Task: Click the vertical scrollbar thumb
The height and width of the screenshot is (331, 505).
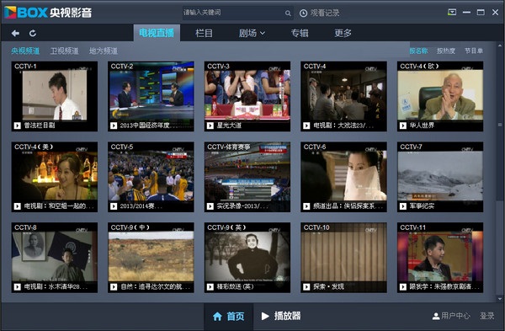Action: tap(500, 125)
